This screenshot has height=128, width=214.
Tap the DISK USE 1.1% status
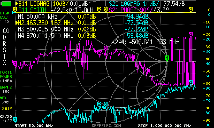pyautogui.click(x=5, y=17)
